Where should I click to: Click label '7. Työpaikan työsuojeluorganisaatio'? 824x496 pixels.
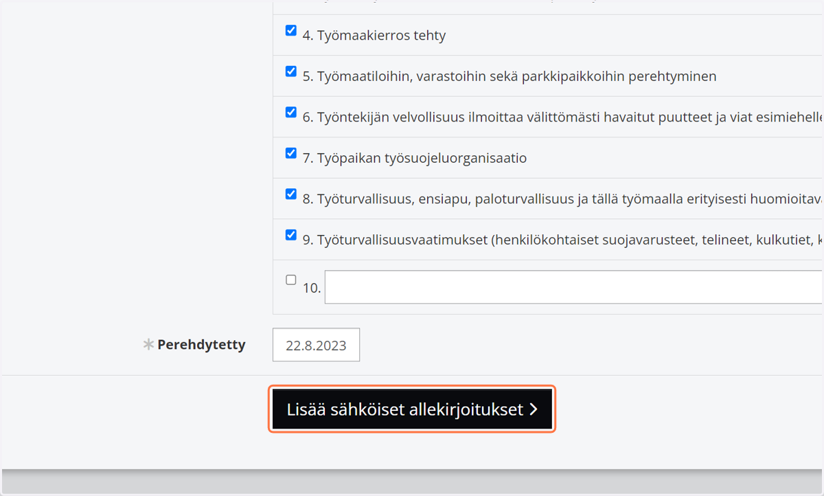point(415,158)
